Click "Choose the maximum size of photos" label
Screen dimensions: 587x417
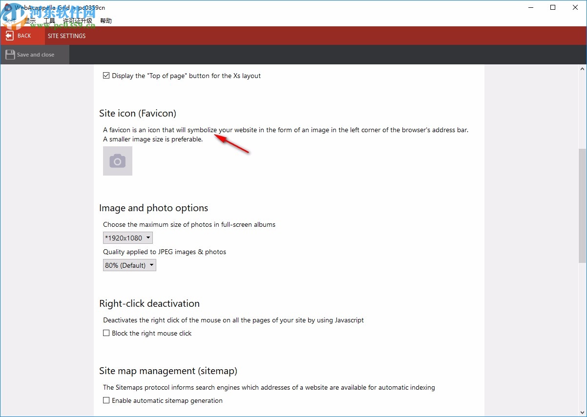pos(189,224)
